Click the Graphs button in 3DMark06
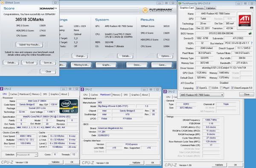This screenshot has width=256, height=168. [x=106, y=65]
